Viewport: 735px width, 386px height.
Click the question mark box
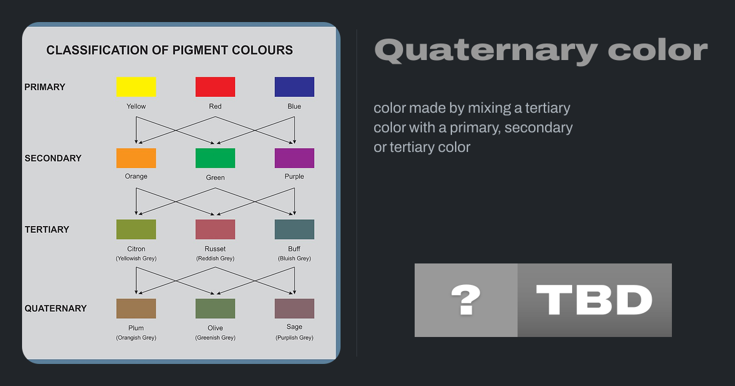466,300
